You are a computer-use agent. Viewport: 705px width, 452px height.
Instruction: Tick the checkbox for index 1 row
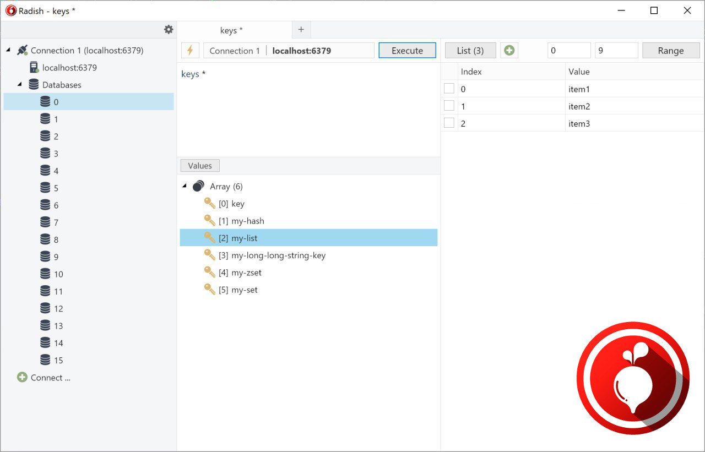coord(449,106)
